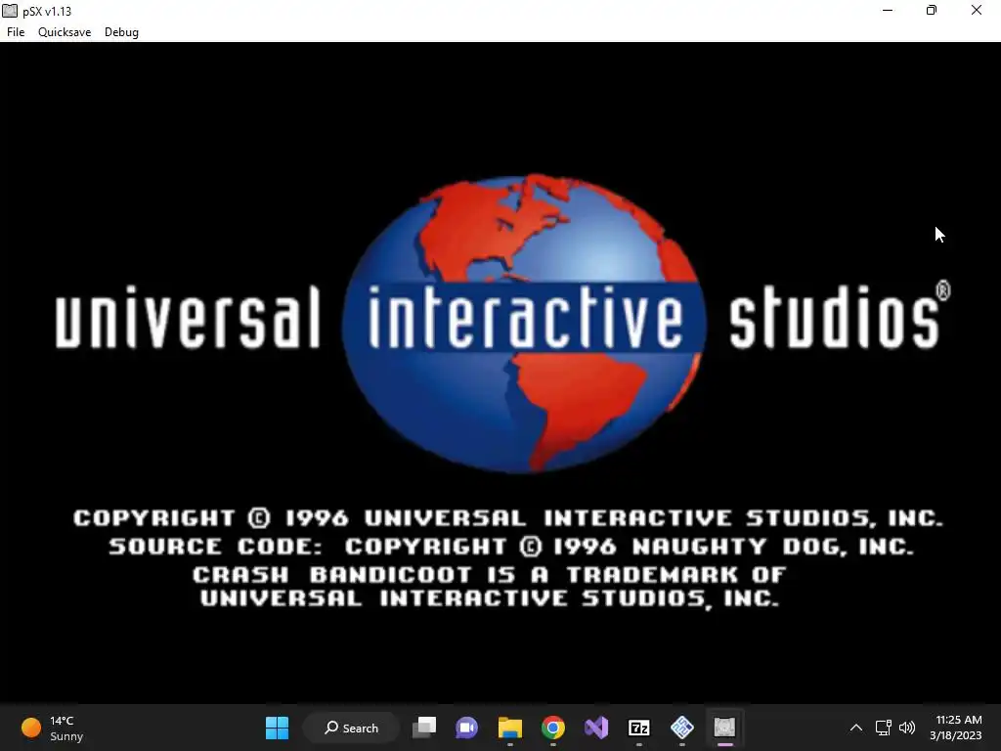
Task: Open 7-Zip from the taskbar
Action: pos(639,728)
